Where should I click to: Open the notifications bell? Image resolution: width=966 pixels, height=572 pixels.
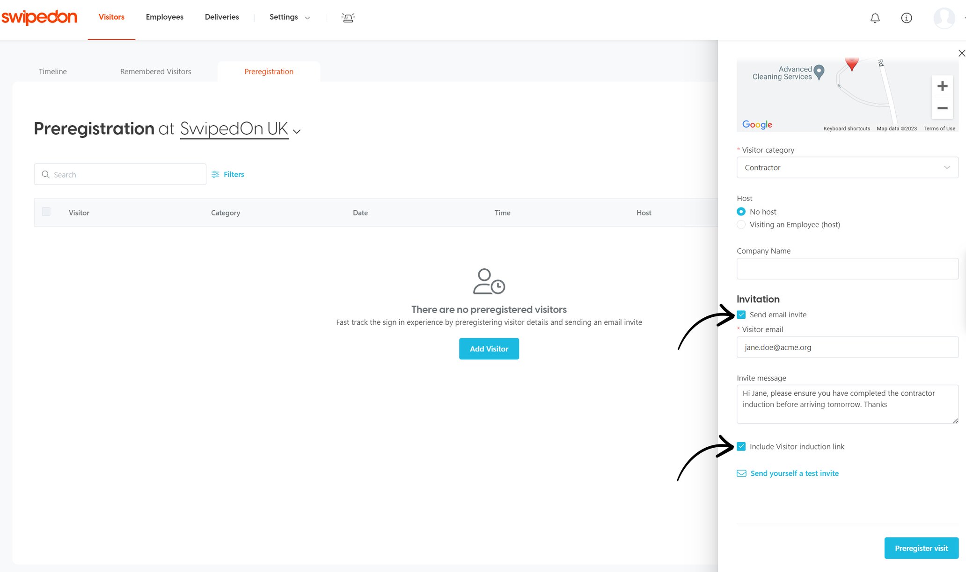[875, 18]
